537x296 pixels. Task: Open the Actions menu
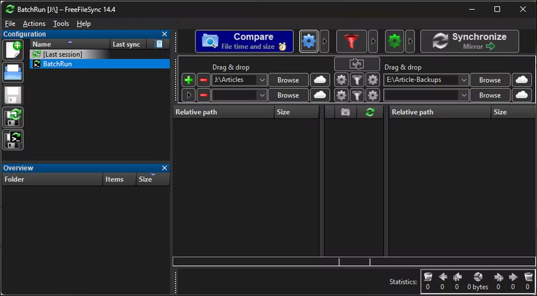pyautogui.click(x=34, y=23)
